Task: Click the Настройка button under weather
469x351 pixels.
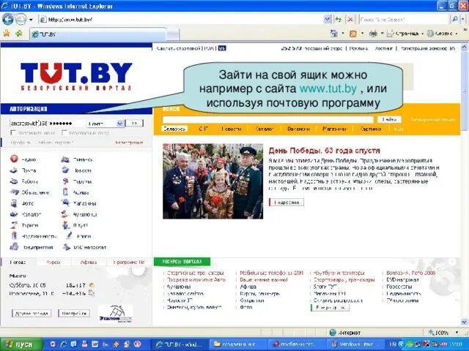Action: click(x=74, y=313)
